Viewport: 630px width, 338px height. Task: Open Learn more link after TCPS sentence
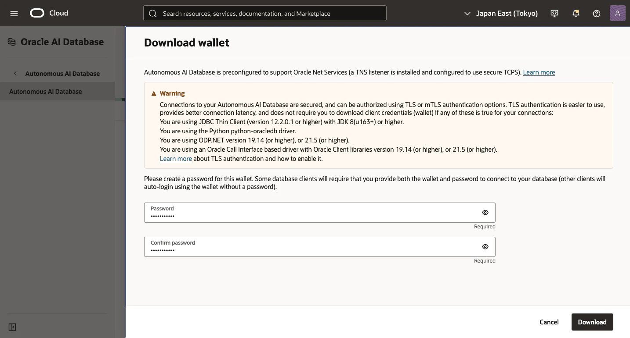tap(539, 72)
